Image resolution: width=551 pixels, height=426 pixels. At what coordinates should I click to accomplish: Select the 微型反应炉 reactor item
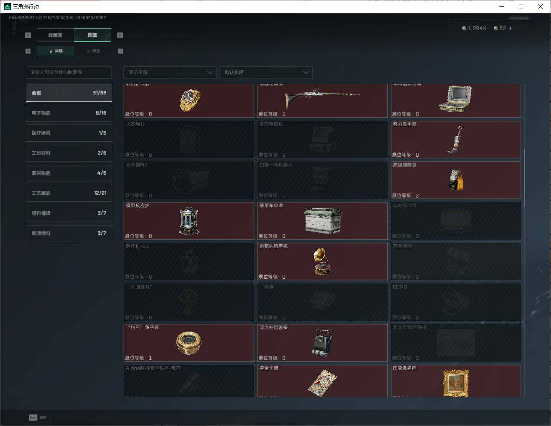click(x=189, y=221)
